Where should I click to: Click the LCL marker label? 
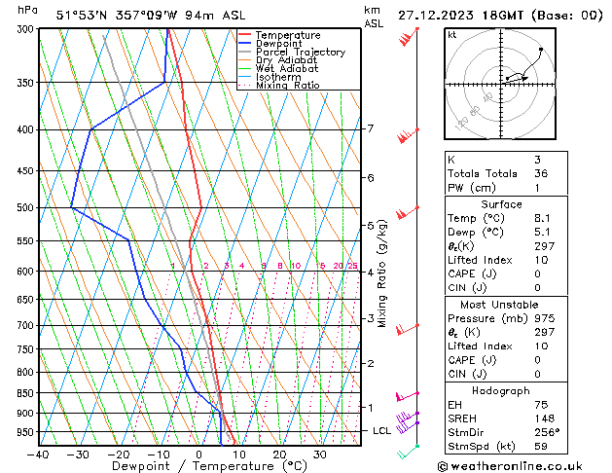381,431
